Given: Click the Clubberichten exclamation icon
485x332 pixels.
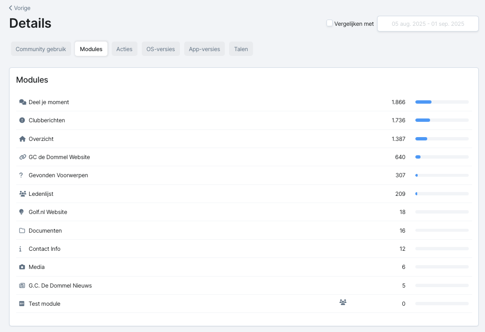Looking at the screenshot, I should 22,120.
